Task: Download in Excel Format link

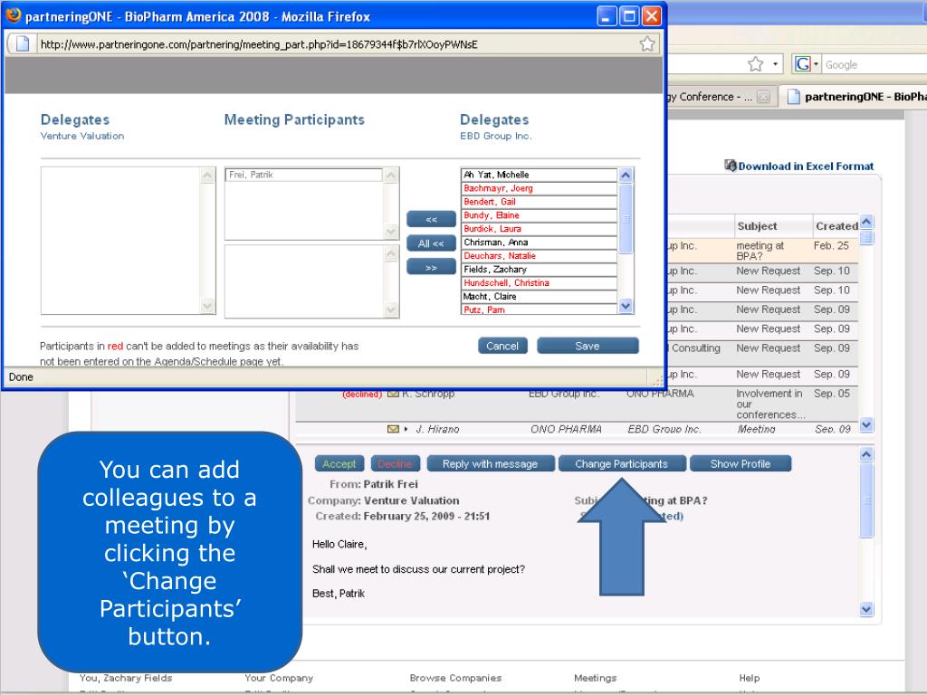Action: pos(806,167)
